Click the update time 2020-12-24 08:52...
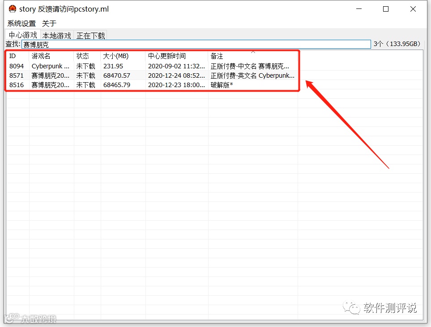The height and width of the screenshot is (327, 431). (x=176, y=75)
